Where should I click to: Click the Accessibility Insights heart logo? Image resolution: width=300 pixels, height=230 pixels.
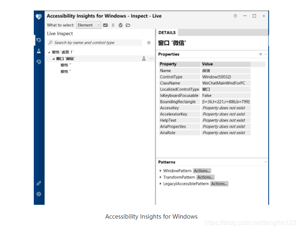pos(39,17)
